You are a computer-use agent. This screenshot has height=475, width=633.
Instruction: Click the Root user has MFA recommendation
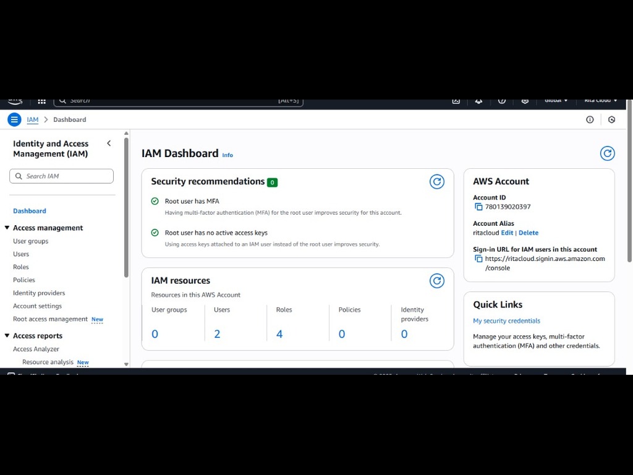click(x=192, y=201)
